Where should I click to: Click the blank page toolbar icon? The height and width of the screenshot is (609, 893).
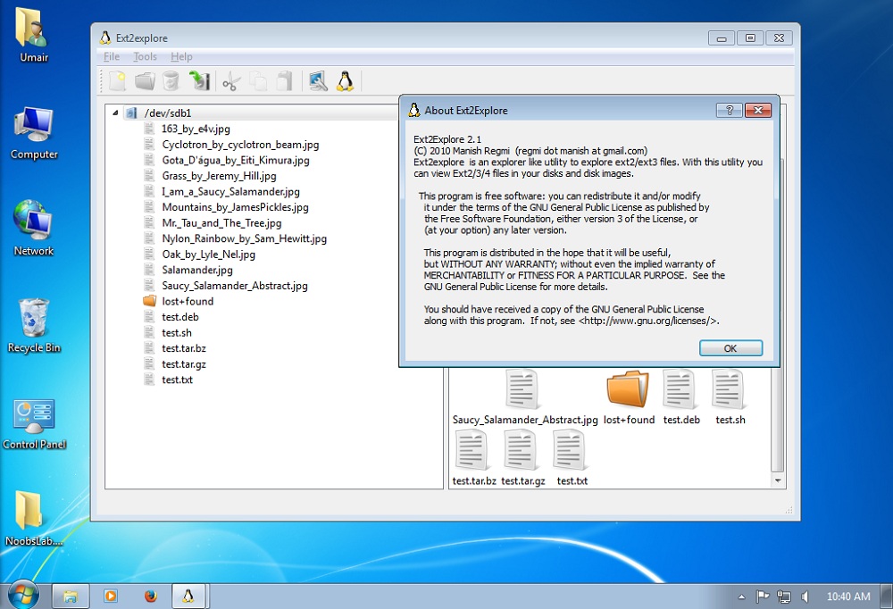(x=117, y=80)
